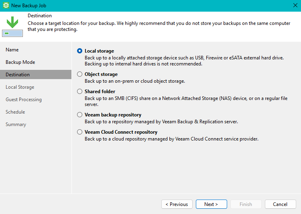
Task: Click the Previous button
Action: click(177, 204)
